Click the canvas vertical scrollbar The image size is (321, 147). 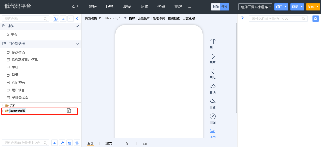(237, 67)
